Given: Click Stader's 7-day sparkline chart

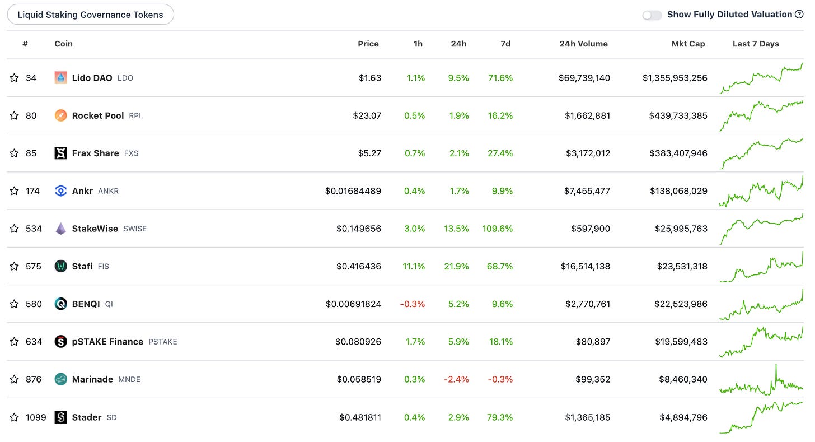Looking at the screenshot, I should (x=761, y=417).
